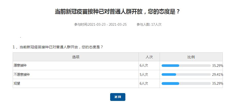
Task: Select the 不愿意接种 option cell
Action: pyautogui.click(x=22, y=74)
